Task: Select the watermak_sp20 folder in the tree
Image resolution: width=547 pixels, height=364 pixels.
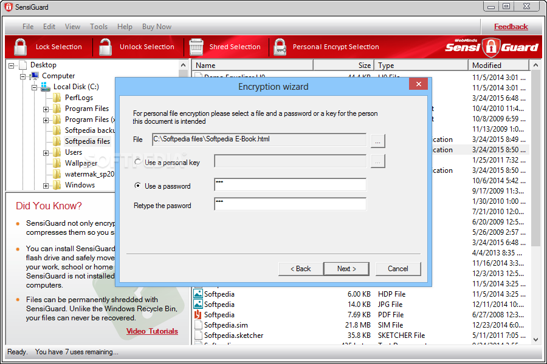Action: (x=90, y=174)
